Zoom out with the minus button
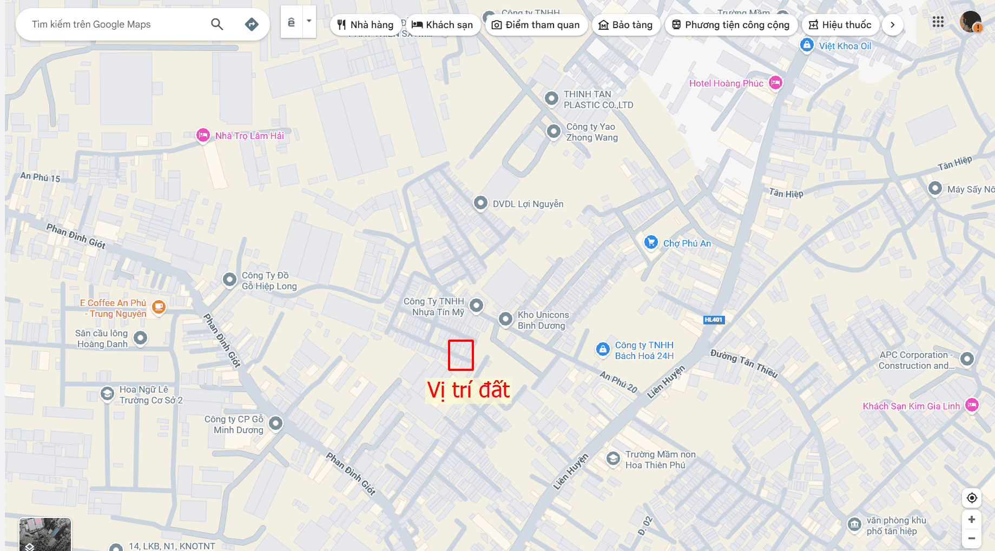 click(972, 539)
